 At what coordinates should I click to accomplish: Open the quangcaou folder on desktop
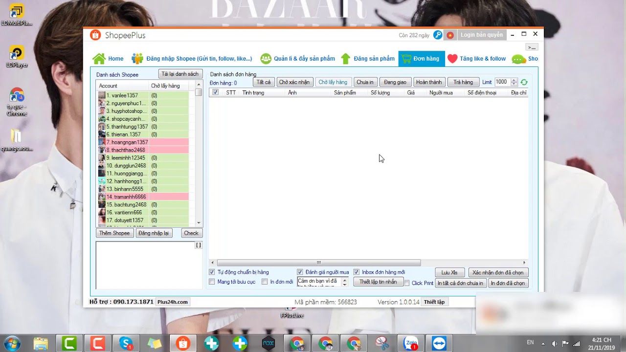point(17,140)
